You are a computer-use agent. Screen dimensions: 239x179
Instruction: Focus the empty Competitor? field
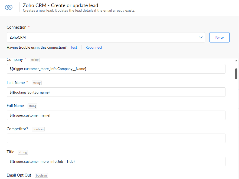[116, 138]
